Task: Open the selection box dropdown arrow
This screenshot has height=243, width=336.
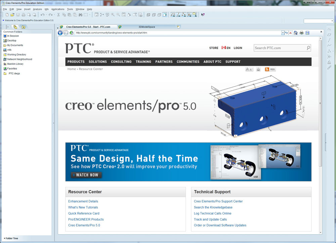Action: coord(90,15)
